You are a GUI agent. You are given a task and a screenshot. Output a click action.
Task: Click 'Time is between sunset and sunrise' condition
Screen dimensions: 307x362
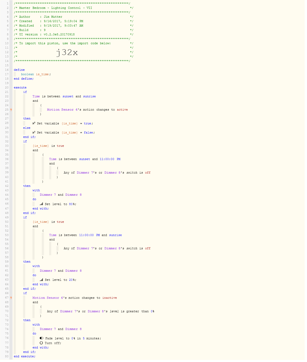(64, 96)
